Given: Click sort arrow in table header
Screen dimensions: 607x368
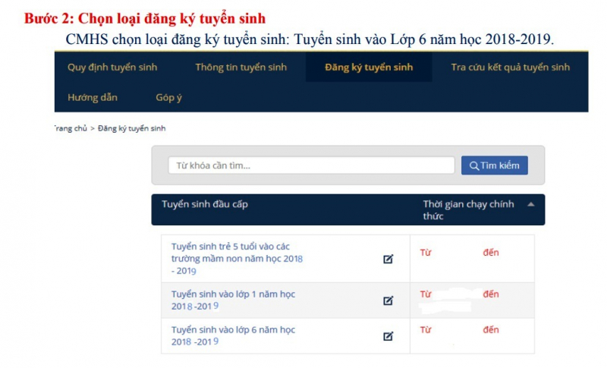Looking at the screenshot, I should 530,204.
